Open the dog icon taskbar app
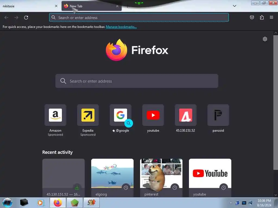 (91, 203)
